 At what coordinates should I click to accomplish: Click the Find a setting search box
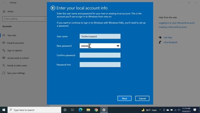tap(24, 19)
